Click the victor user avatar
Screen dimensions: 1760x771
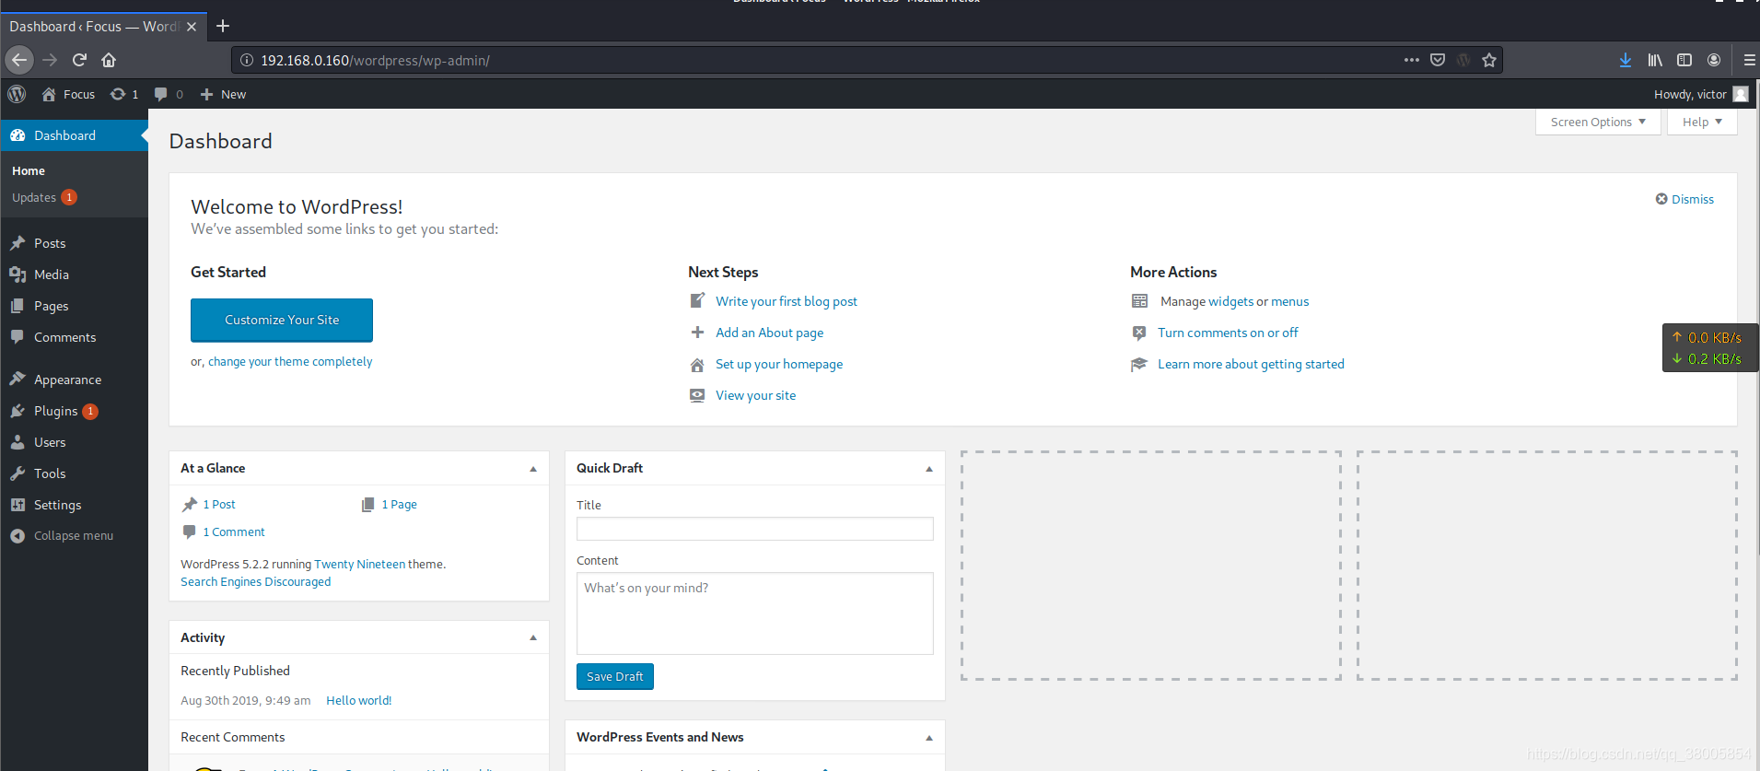(x=1741, y=94)
